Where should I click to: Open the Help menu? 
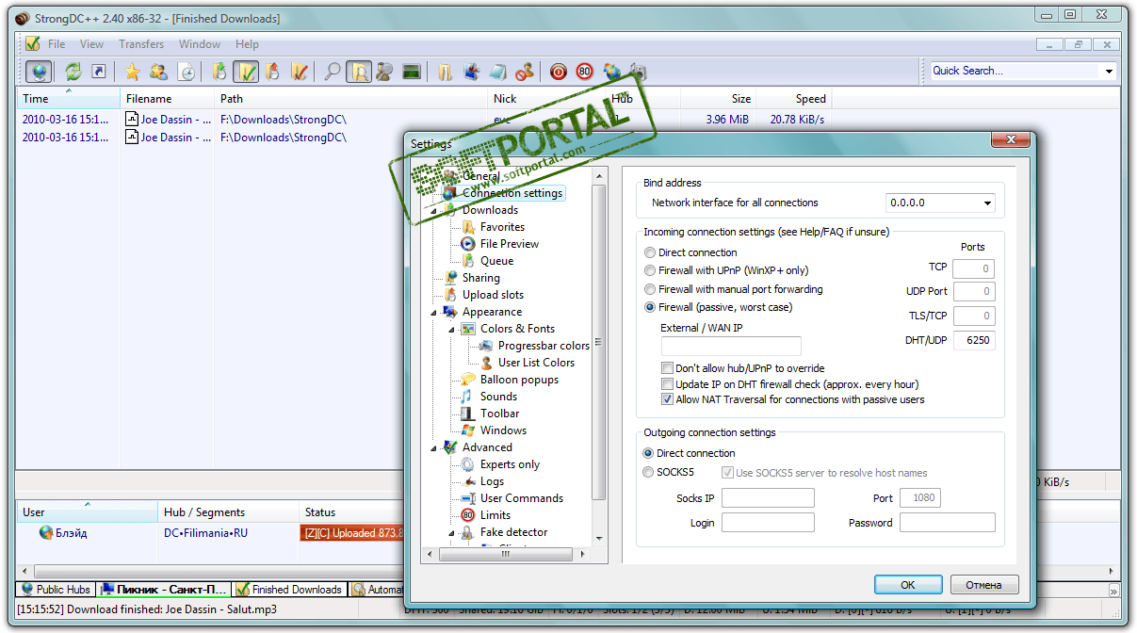click(x=247, y=44)
